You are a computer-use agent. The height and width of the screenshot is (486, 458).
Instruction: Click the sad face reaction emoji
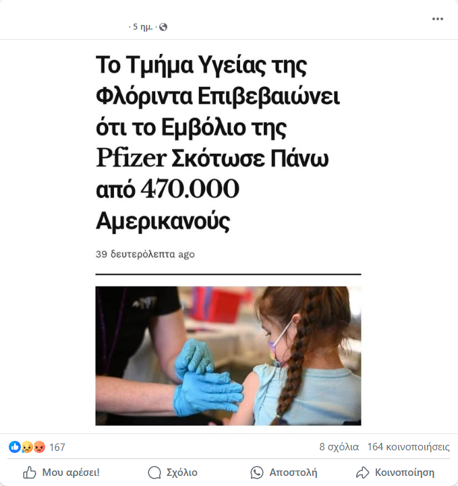tap(27, 447)
